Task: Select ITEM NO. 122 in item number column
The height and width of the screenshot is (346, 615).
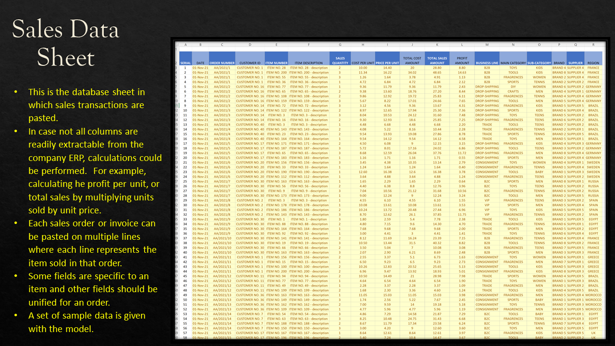Action: [x=276, y=110]
